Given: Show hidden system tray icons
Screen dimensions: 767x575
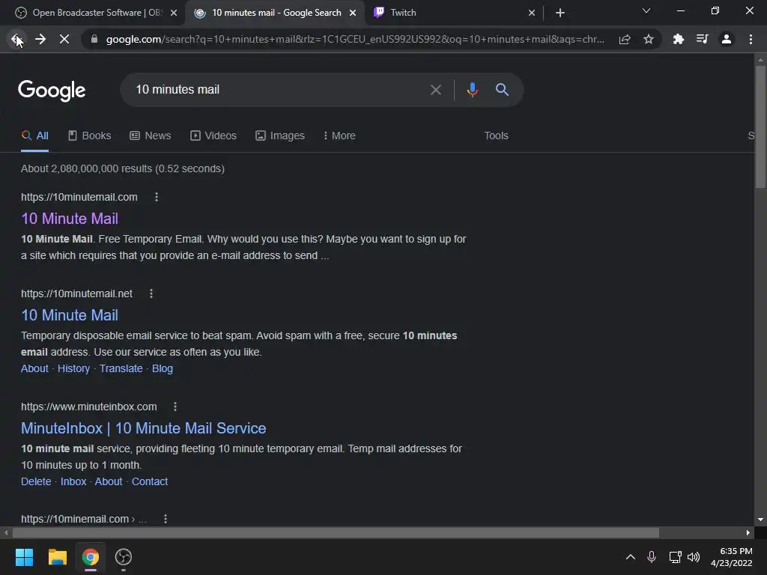Looking at the screenshot, I should pyautogui.click(x=631, y=557).
